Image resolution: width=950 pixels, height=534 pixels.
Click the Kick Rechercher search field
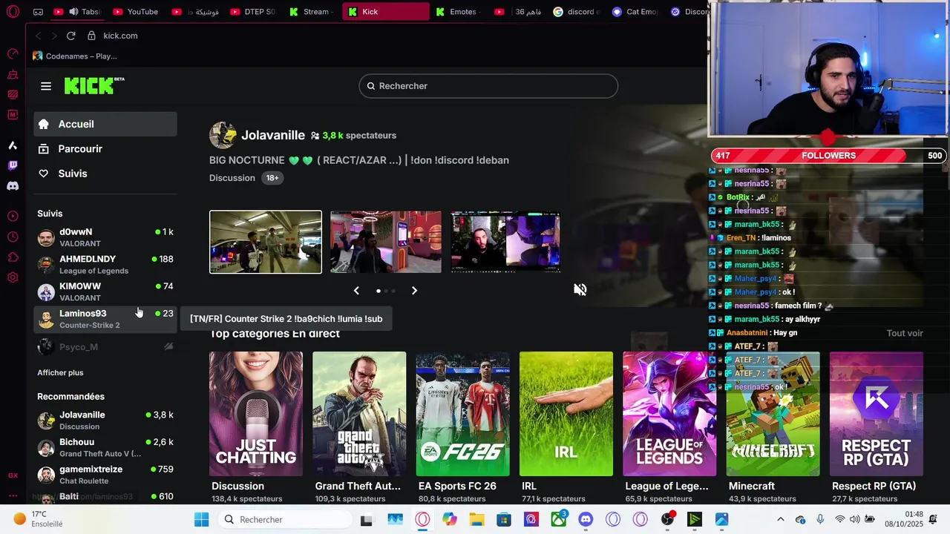tap(488, 86)
